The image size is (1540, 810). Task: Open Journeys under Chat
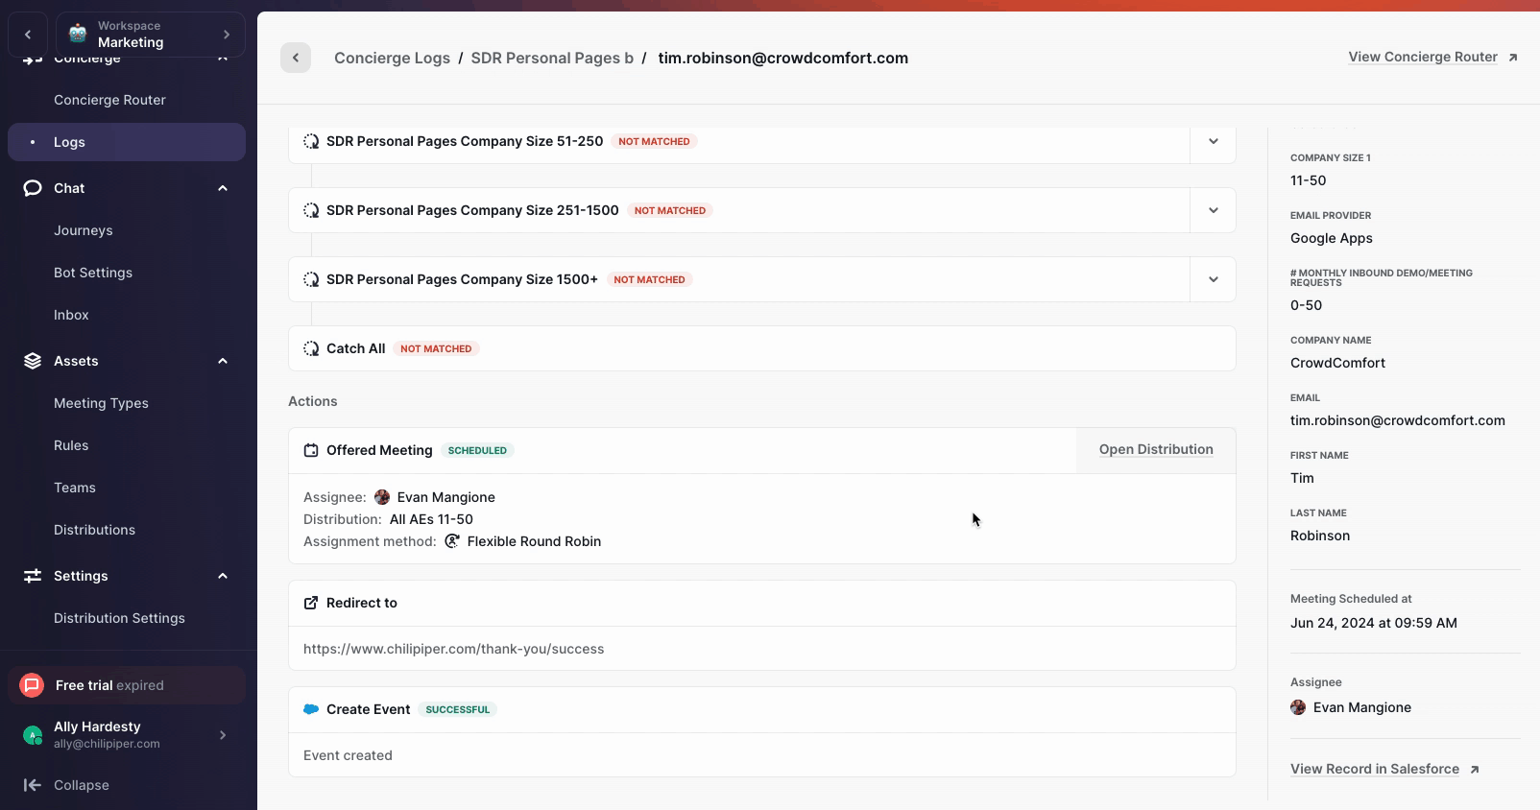[84, 230]
